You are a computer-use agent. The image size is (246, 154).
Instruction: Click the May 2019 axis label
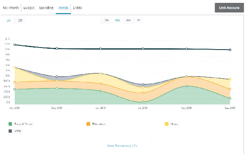(57, 108)
